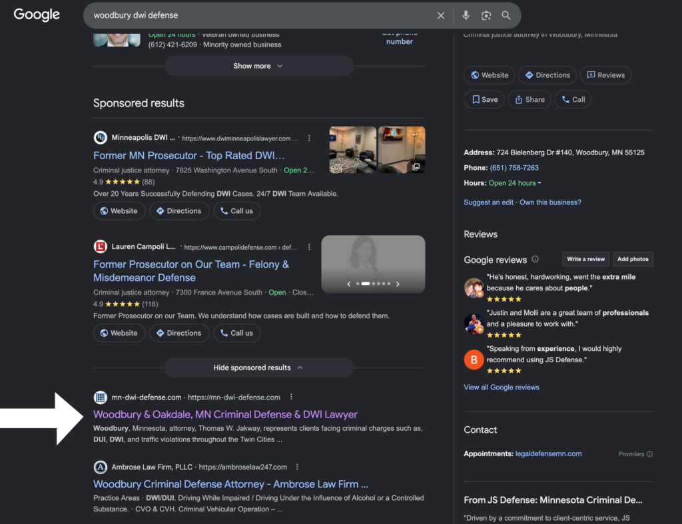Open the Google logo homepage link
682x524 pixels.
coord(37,15)
